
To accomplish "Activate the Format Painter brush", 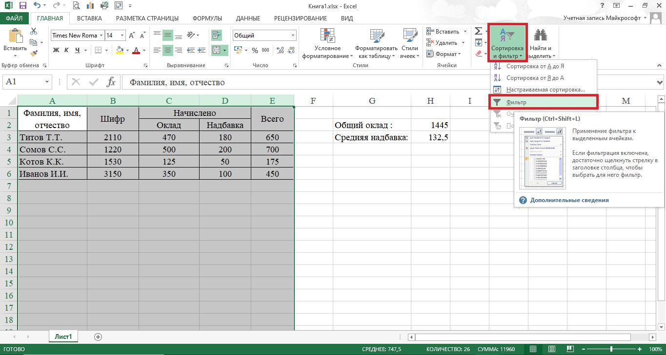I will click(34, 53).
